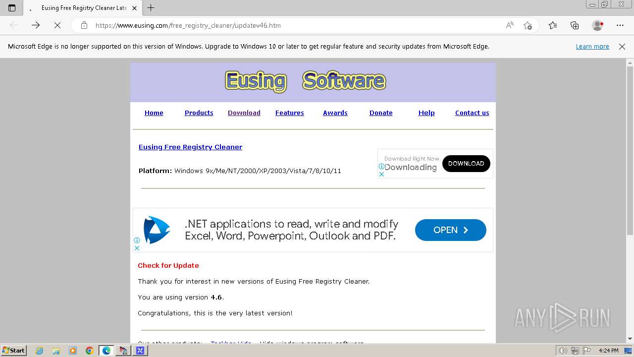Click the blue OPEN ad button
Image resolution: width=634 pixels, height=357 pixels.
(450, 230)
